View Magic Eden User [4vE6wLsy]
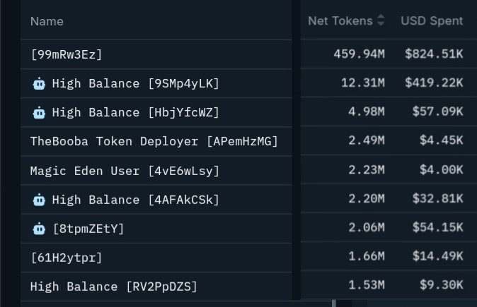This screenshot has width=477, height=307. 125,171
